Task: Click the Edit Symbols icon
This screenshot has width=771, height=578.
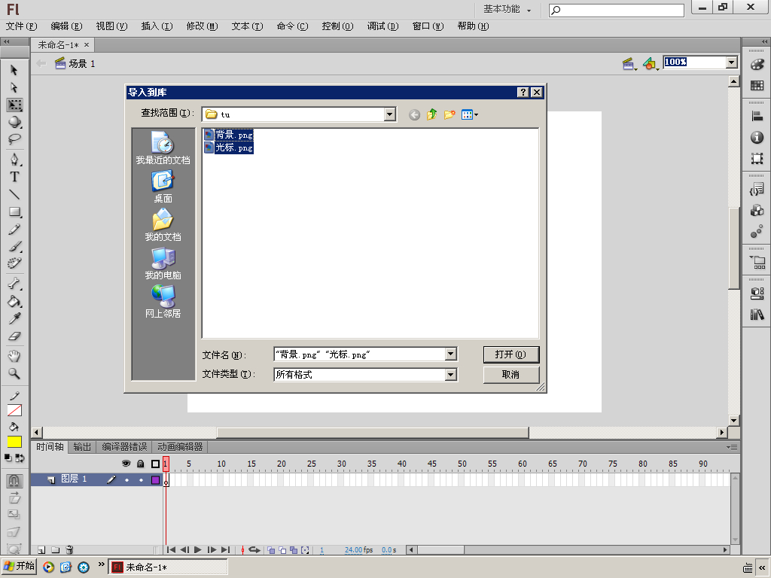Action: click(x=651, y=63)
